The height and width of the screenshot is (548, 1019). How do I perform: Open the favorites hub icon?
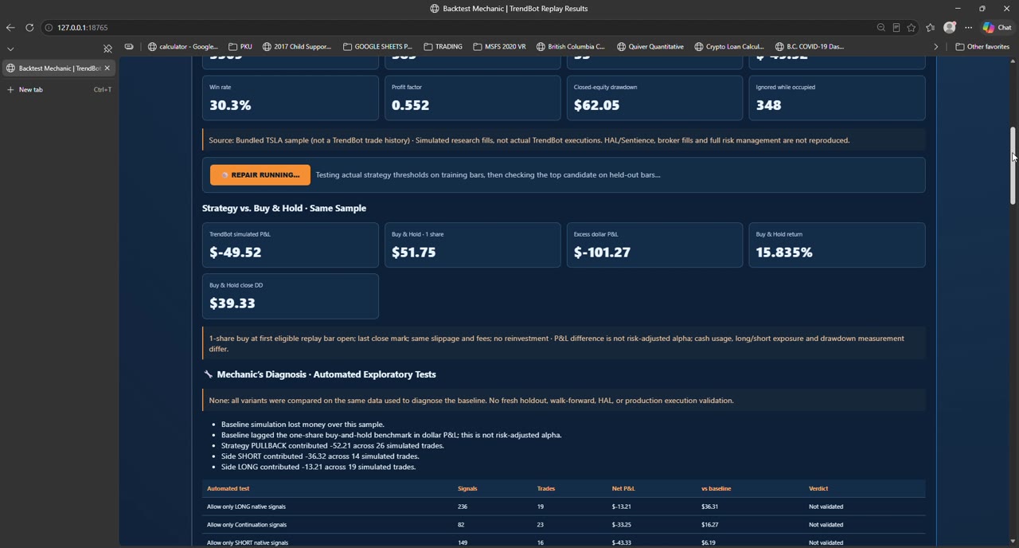coord(931,27)
